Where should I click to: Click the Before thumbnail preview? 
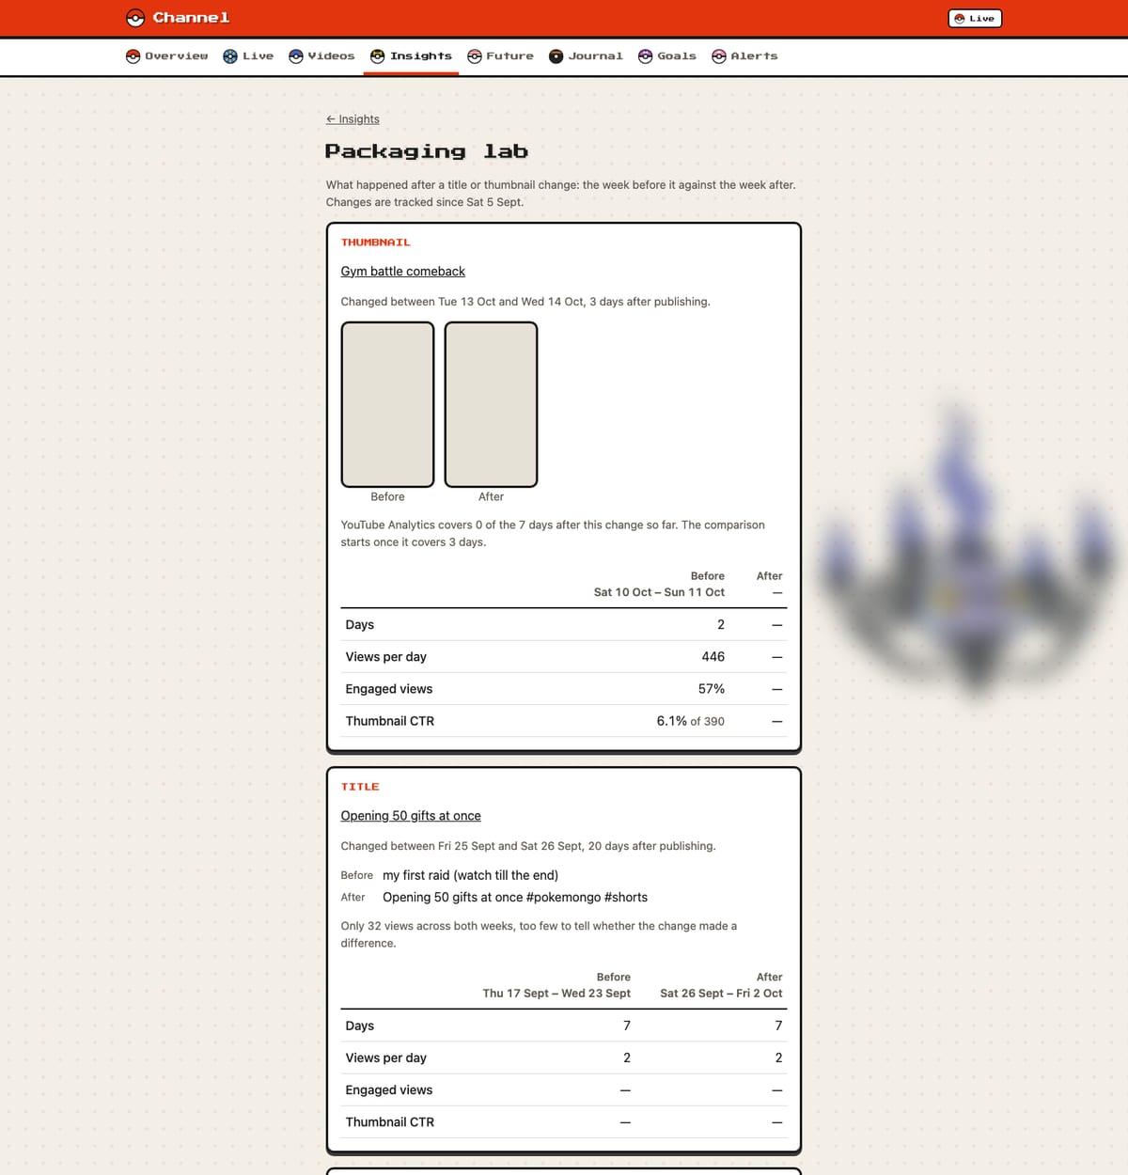(387, 404)
